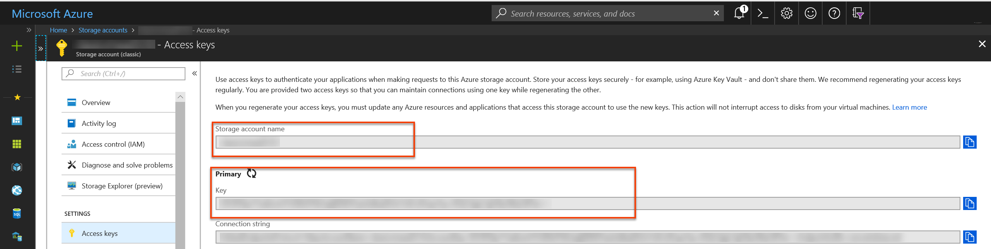This screenshot has width=991, height=249.
Task: Click the feedback smiley icon
Action: click(x=810, y=14)
